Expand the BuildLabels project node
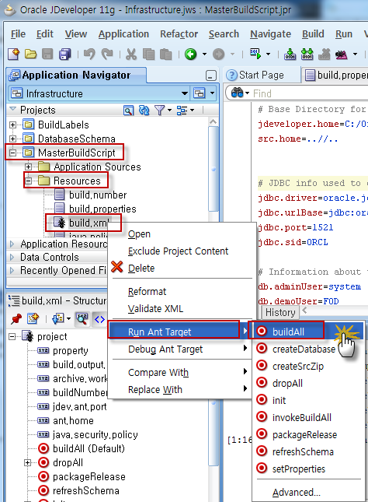The image size is (368, 502). tap(12, 125)
